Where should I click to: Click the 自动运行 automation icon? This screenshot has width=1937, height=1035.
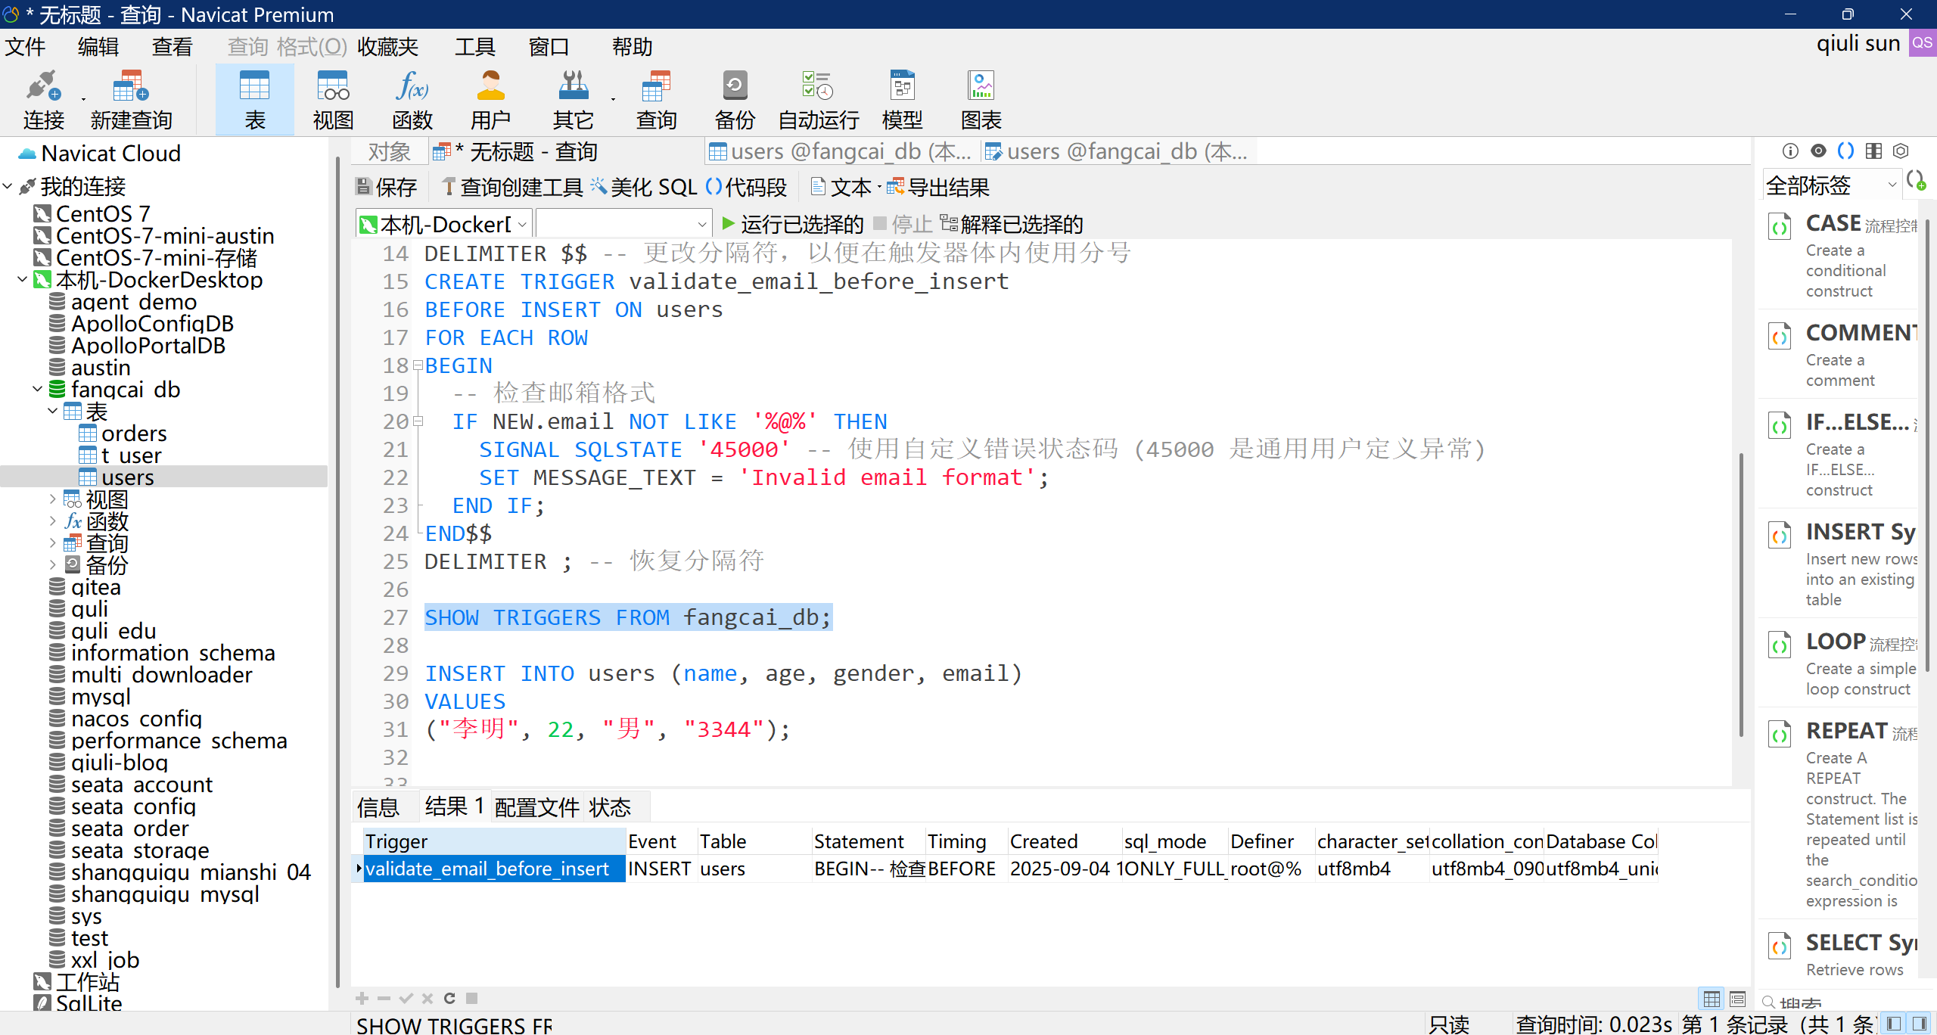tap(818, 99)
